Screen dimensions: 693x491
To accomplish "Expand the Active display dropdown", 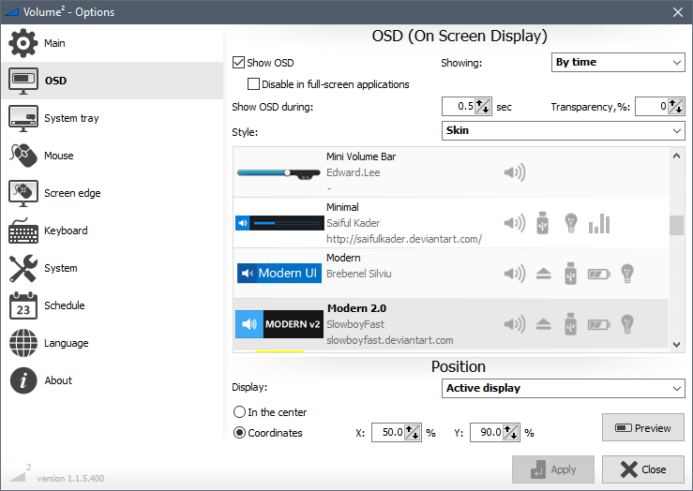I will (x=563, y=388).
